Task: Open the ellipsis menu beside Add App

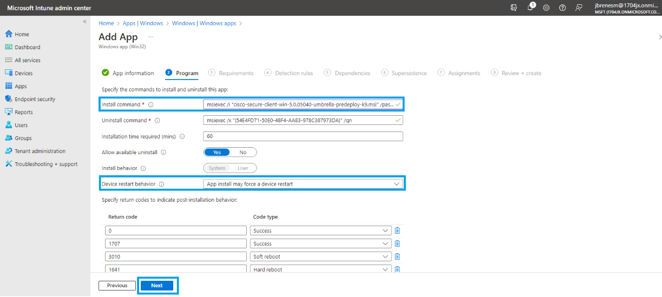Action: [150, 37]
